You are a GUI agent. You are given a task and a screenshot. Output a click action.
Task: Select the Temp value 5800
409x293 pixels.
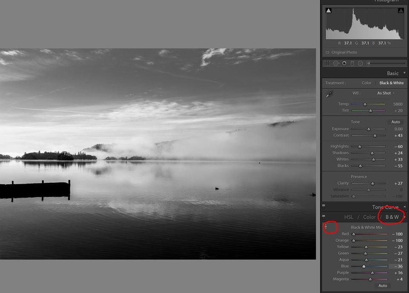pos(398,104)
